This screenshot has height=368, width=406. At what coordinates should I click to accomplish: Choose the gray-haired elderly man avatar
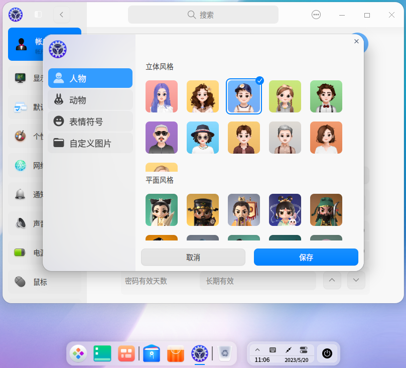point(285,138)
